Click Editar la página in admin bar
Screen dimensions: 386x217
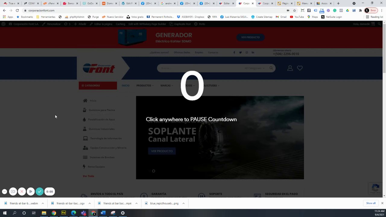click(101, 24)
